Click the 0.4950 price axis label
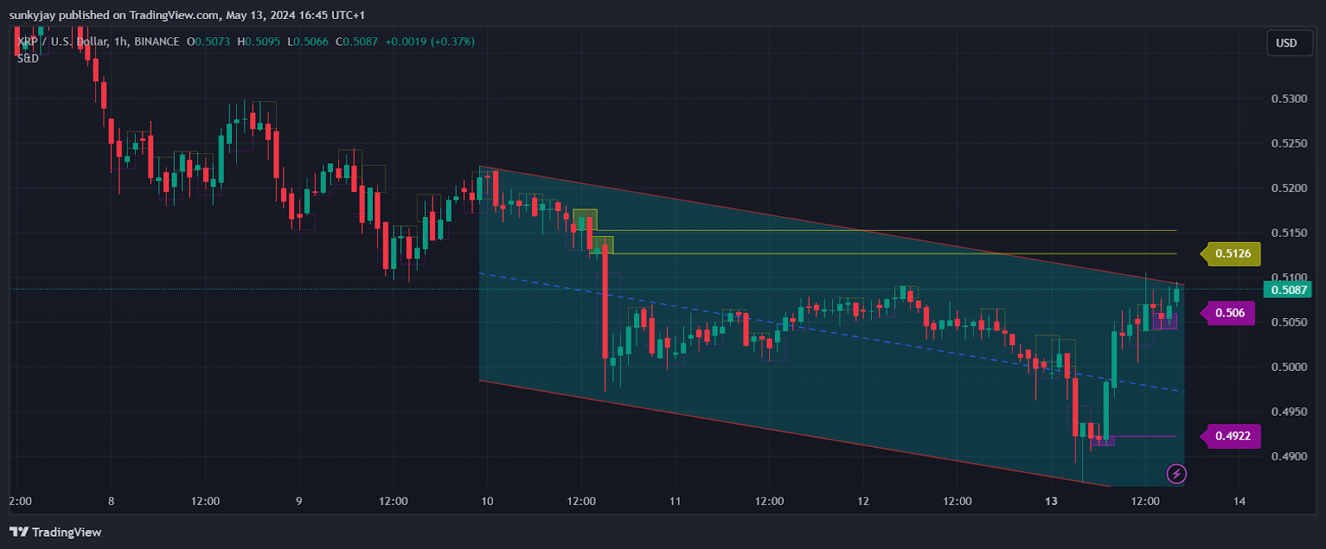Screen dimensions: 1326x549 tap(1289, 412)
